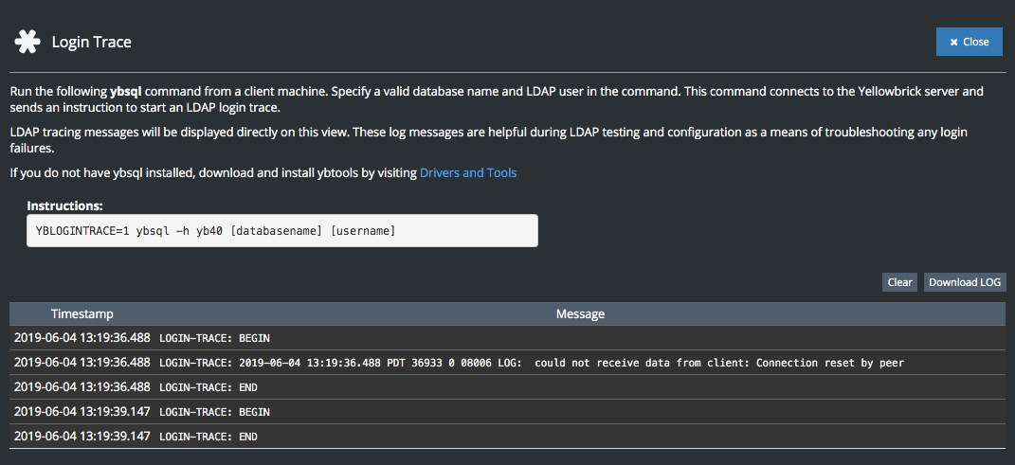Click the timestamp in the final log row
Screen dimensions: 1015x465
coord(82,436)
